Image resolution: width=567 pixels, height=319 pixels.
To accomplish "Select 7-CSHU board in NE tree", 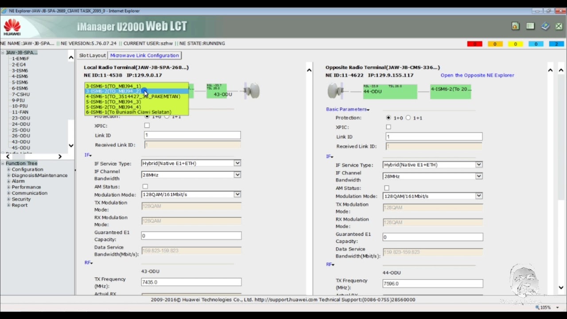I will click(x=21, y=94).
